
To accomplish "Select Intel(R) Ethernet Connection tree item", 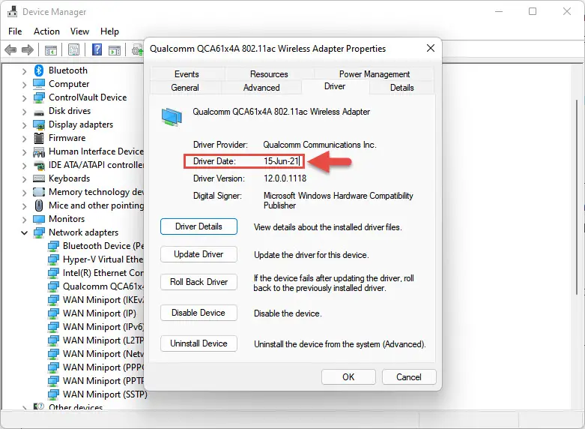I will coord(103,273).
